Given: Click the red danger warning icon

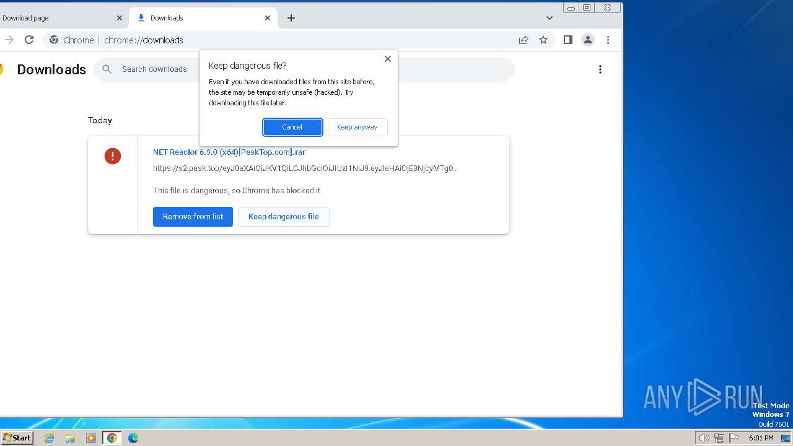Looking at the screenshot, I should (x=113, y=156).
